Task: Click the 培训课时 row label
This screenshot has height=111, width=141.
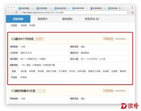Action: coord(14,59)
